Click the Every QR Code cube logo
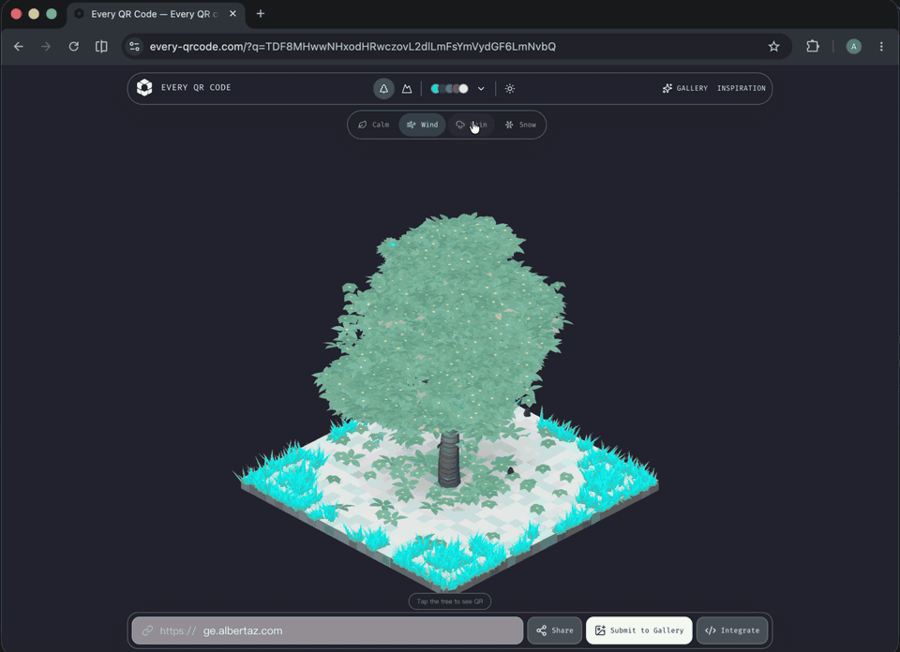 pos(144,88)
